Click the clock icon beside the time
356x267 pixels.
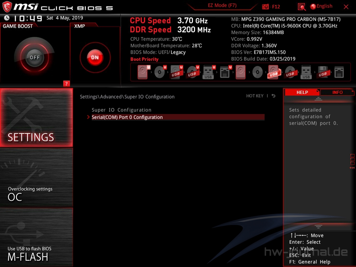click(6, 18)
